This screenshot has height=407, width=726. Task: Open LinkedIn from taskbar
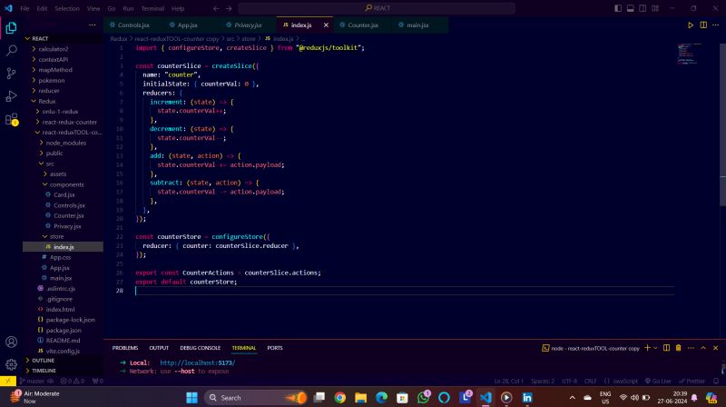pyautogui.click(x=527, y=397)
